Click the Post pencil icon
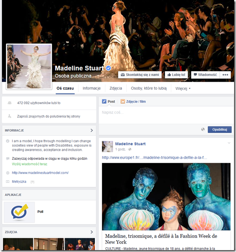The image size is (236, 252). click(x=104, y=101)
